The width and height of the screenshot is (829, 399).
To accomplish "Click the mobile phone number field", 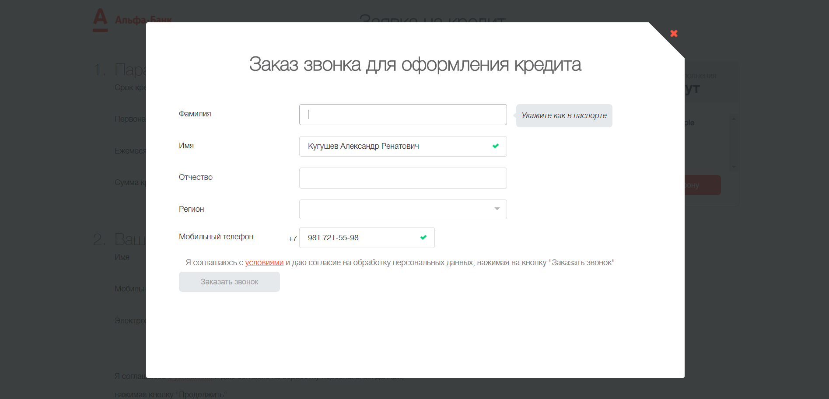I will (361, 238).
